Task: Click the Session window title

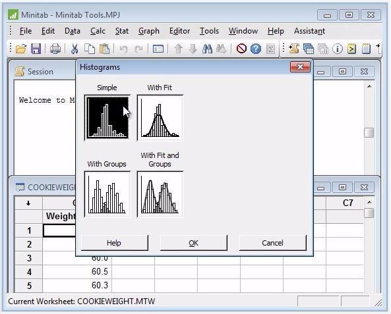Action: click(x=40, y=72)
